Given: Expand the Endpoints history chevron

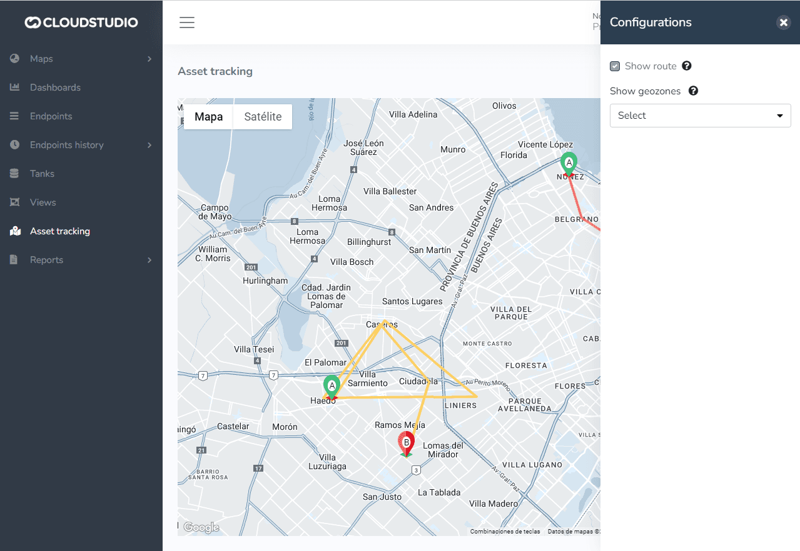Looking at the screenshot, I should (x=149, y=145).
